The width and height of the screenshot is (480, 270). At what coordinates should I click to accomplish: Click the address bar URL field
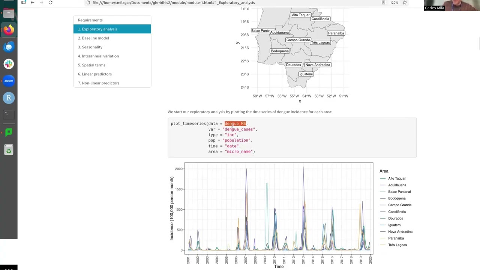click(x=173, y=3)
